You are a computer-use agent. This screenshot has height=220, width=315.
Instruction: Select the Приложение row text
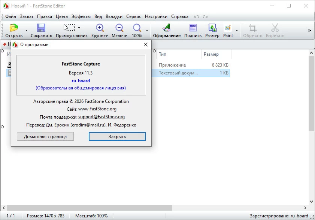pyautogui.click(x=172, y=65)
